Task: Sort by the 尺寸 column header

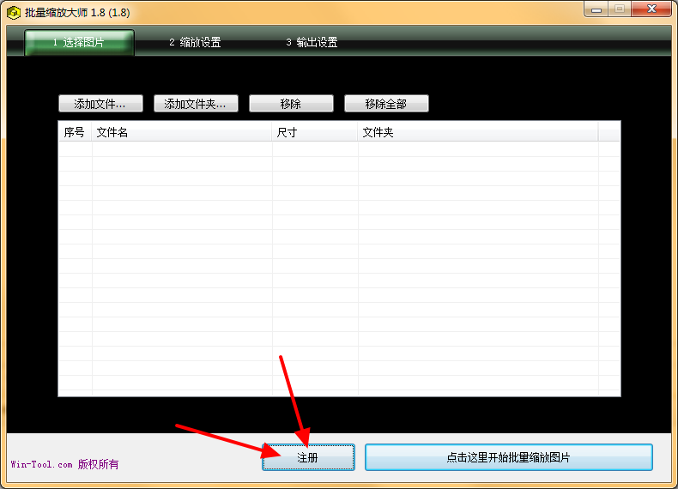Action: tap(315, 132)
